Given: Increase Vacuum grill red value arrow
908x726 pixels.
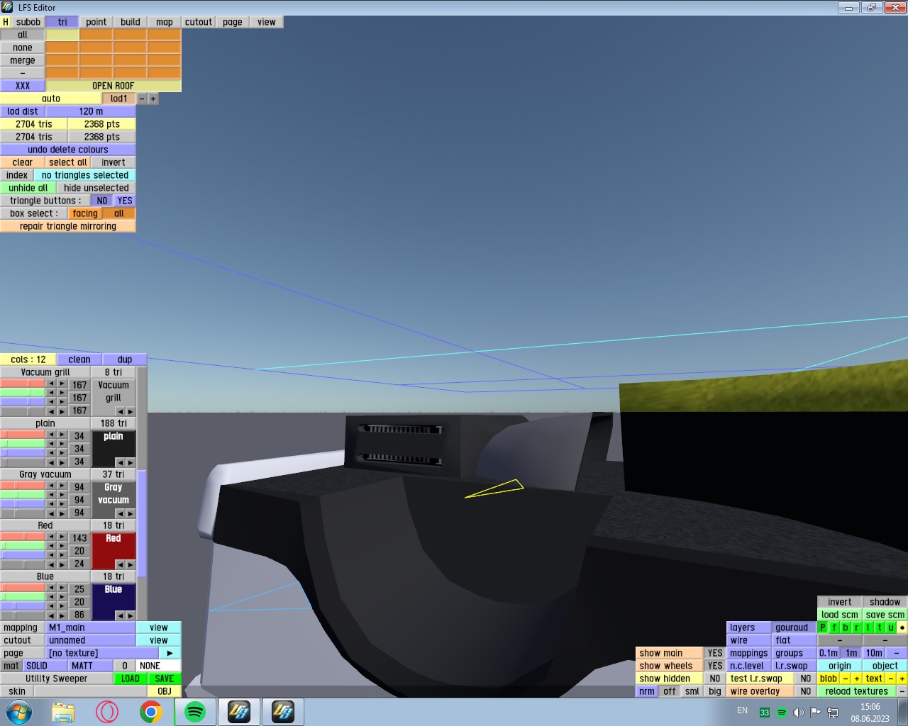Looking at the screenshot, I should [x=62, y=384].
